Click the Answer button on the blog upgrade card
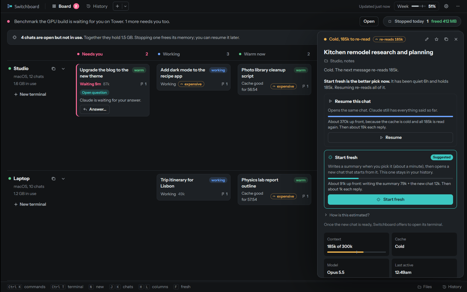The height and width of the screenshot is (292, 467). 95,109
